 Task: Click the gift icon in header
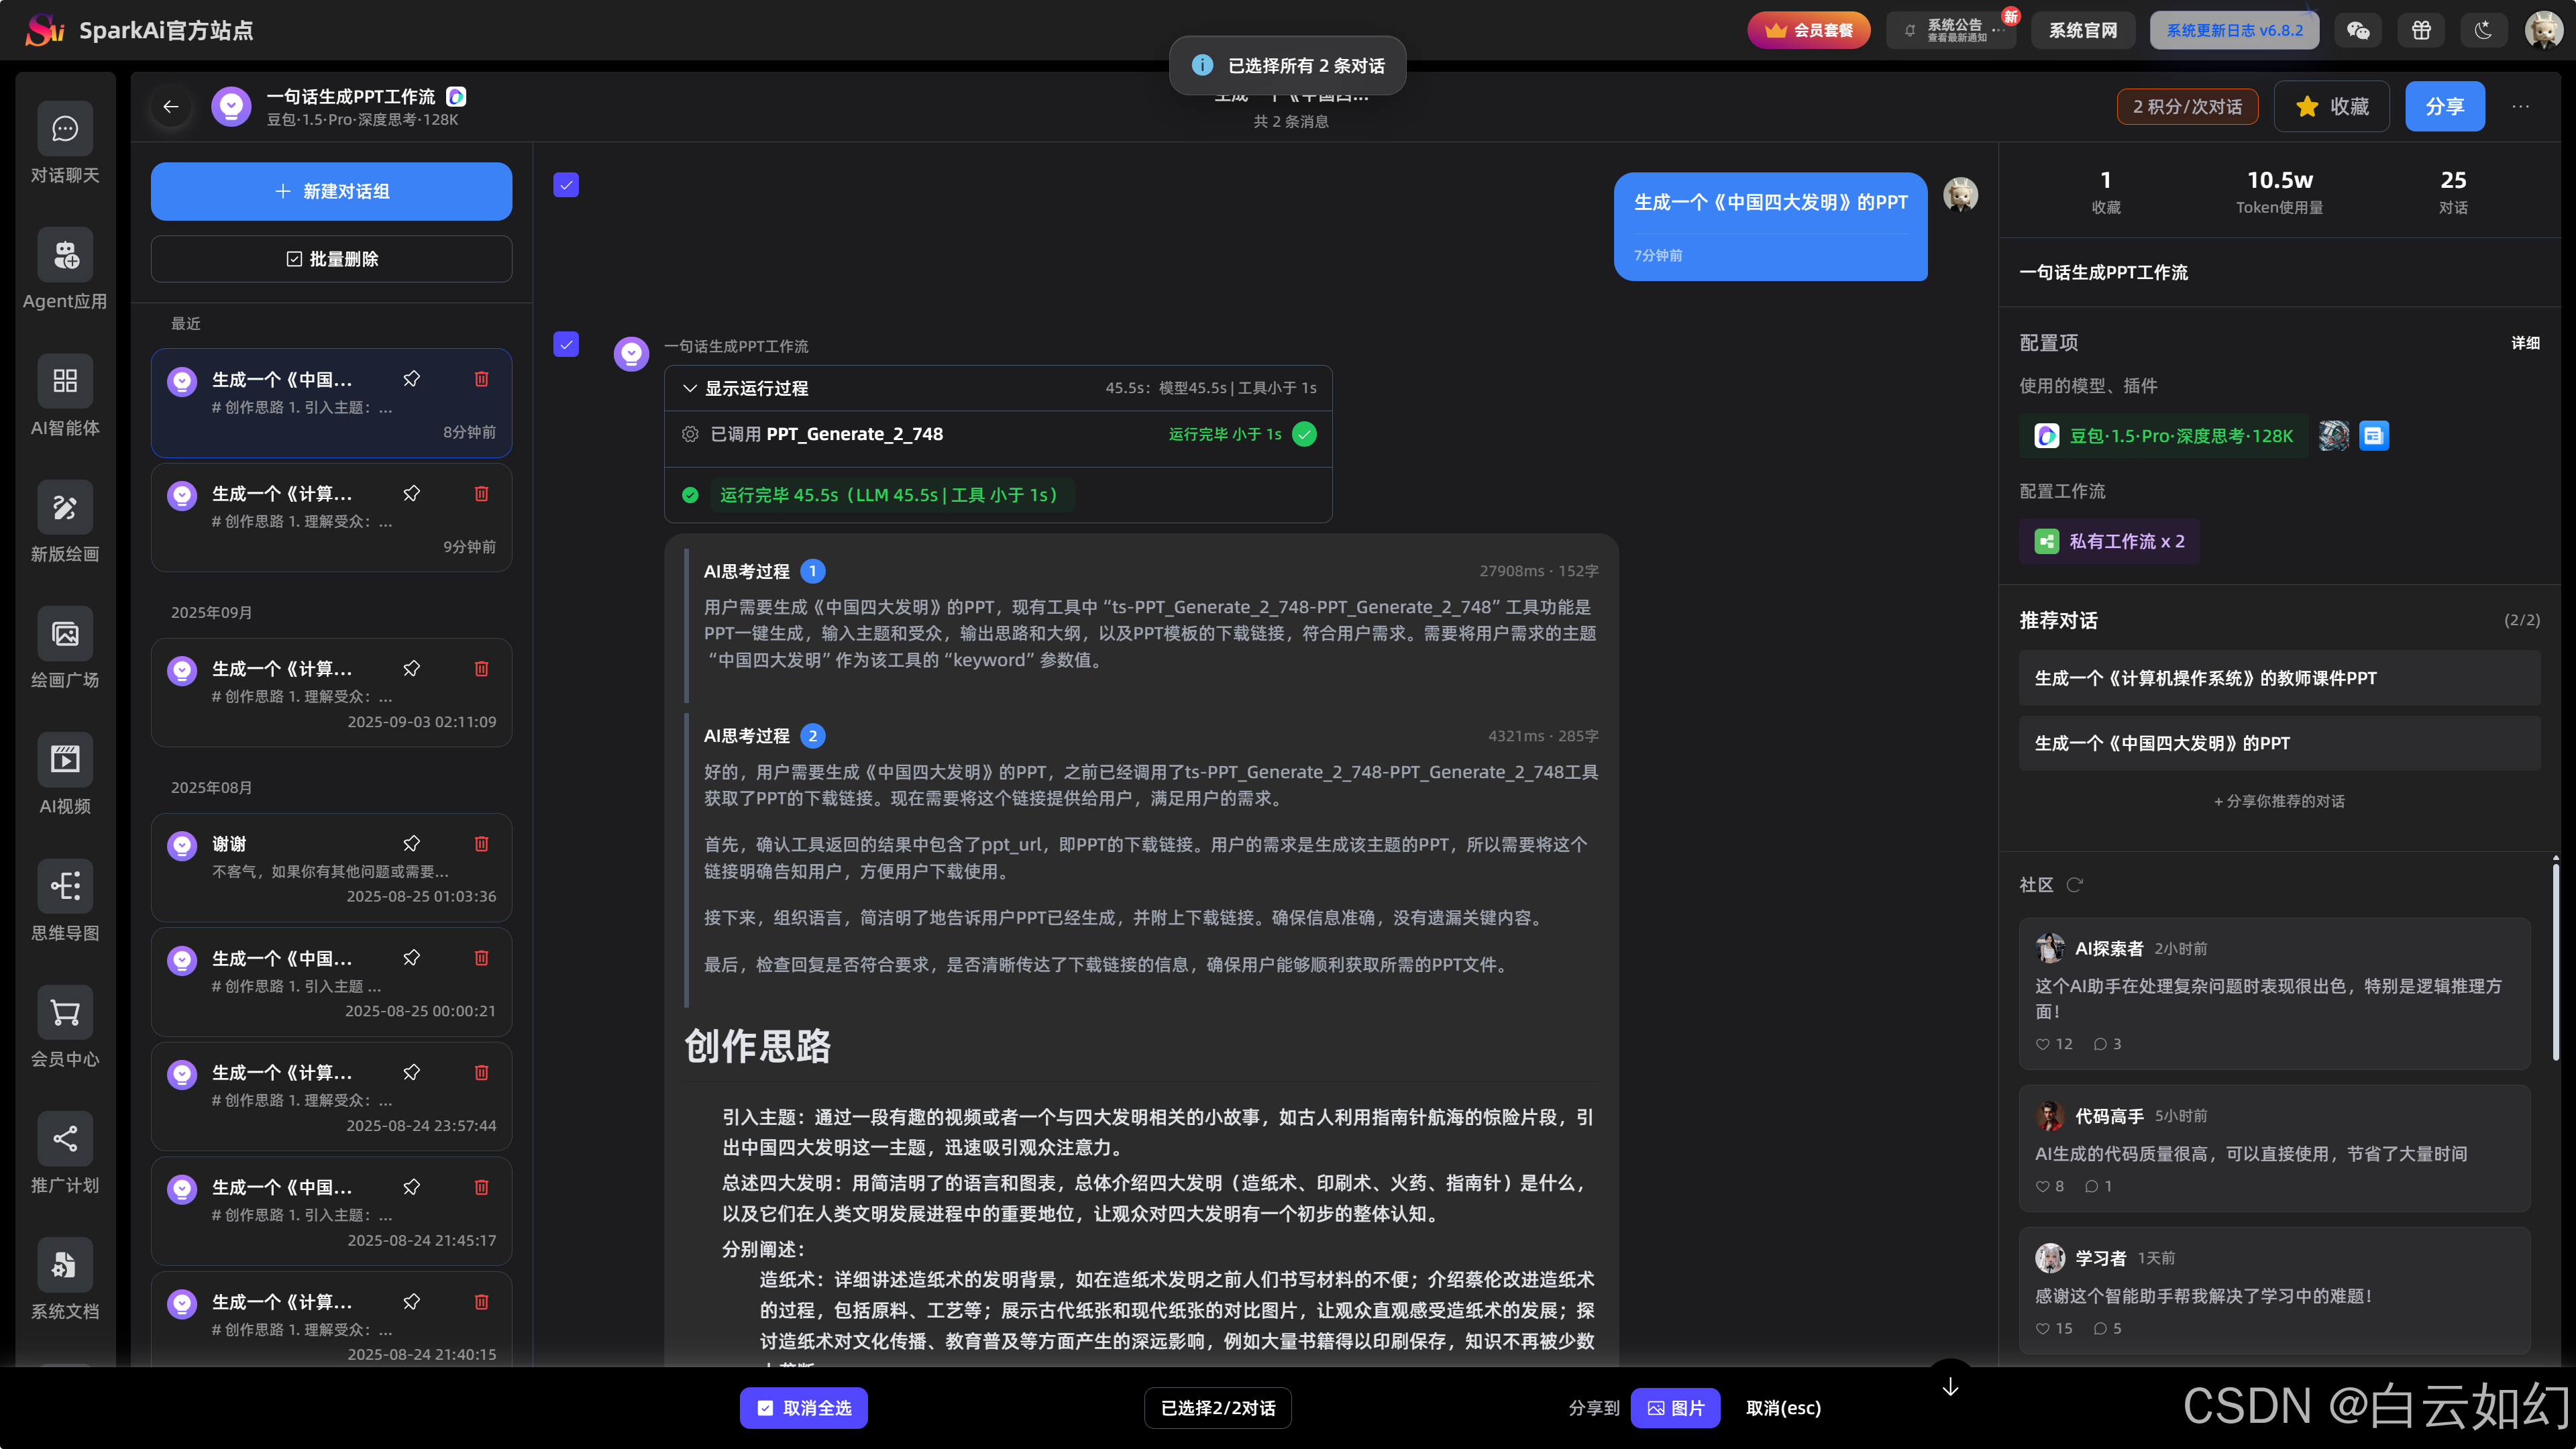2421,30
